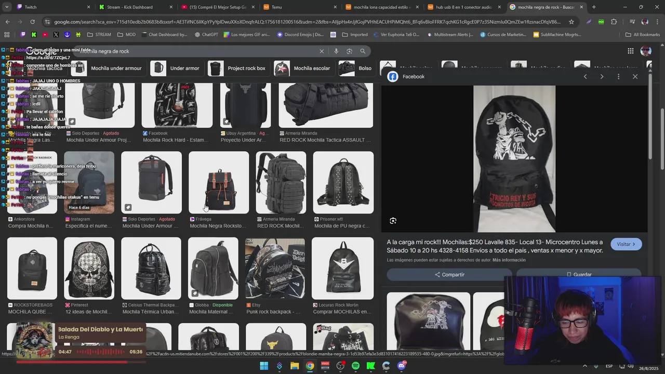665x374 pixels.
Task: Open the ESP language indicator
Action: coord(609,366)
